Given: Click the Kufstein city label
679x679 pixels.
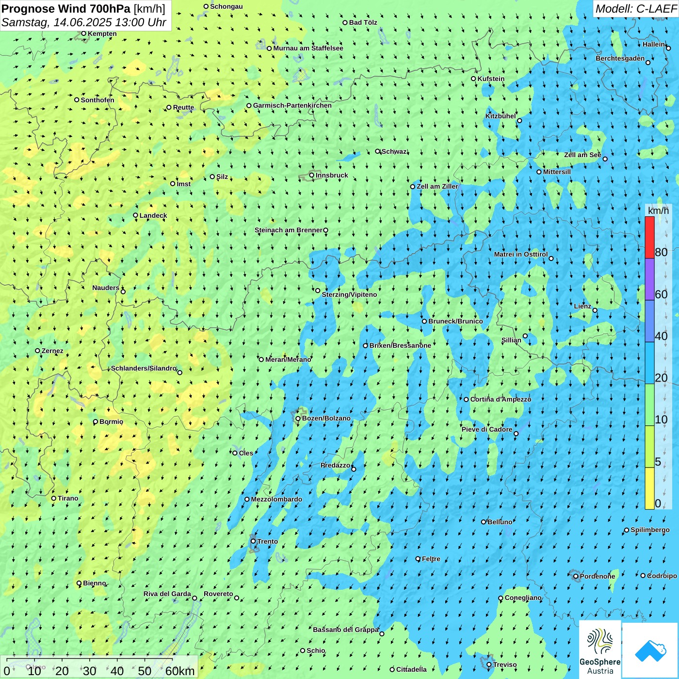Looking at the screenshot, I should [x=491, y=79].
